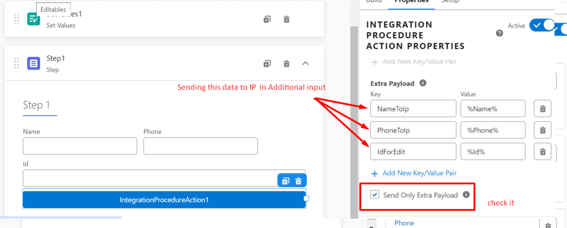
Task: Open help for Action Properties
Action: pos(499,33)
